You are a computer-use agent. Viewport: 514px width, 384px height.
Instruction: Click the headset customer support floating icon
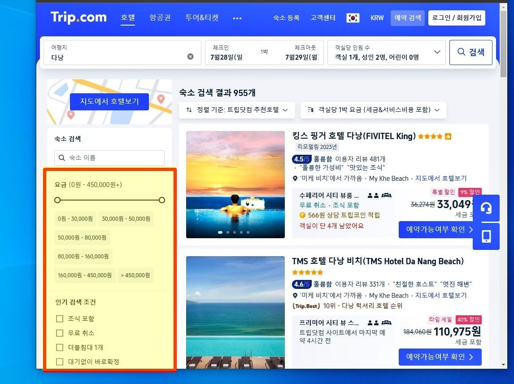tap(486, 208)
